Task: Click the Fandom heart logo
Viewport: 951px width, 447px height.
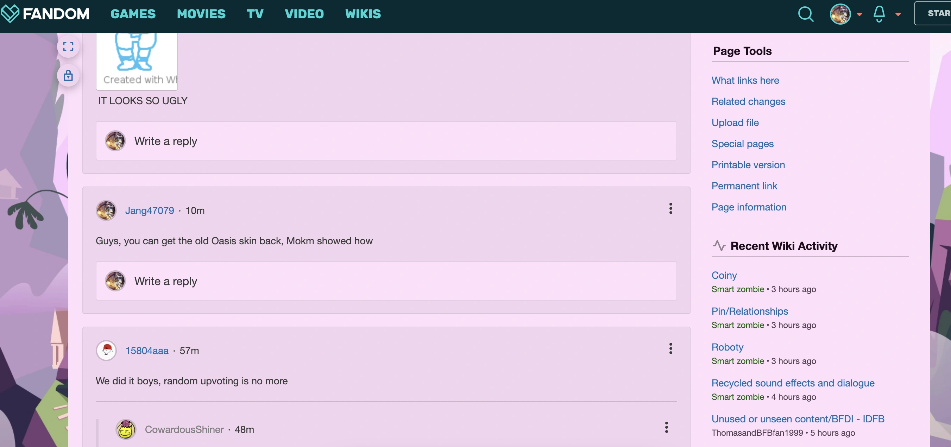Action: (x=10, y=14)
